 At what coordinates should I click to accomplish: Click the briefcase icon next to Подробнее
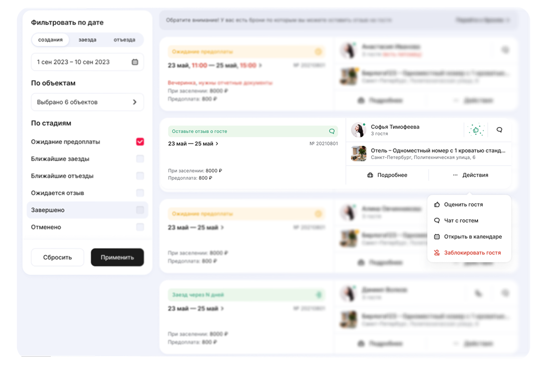370,175
